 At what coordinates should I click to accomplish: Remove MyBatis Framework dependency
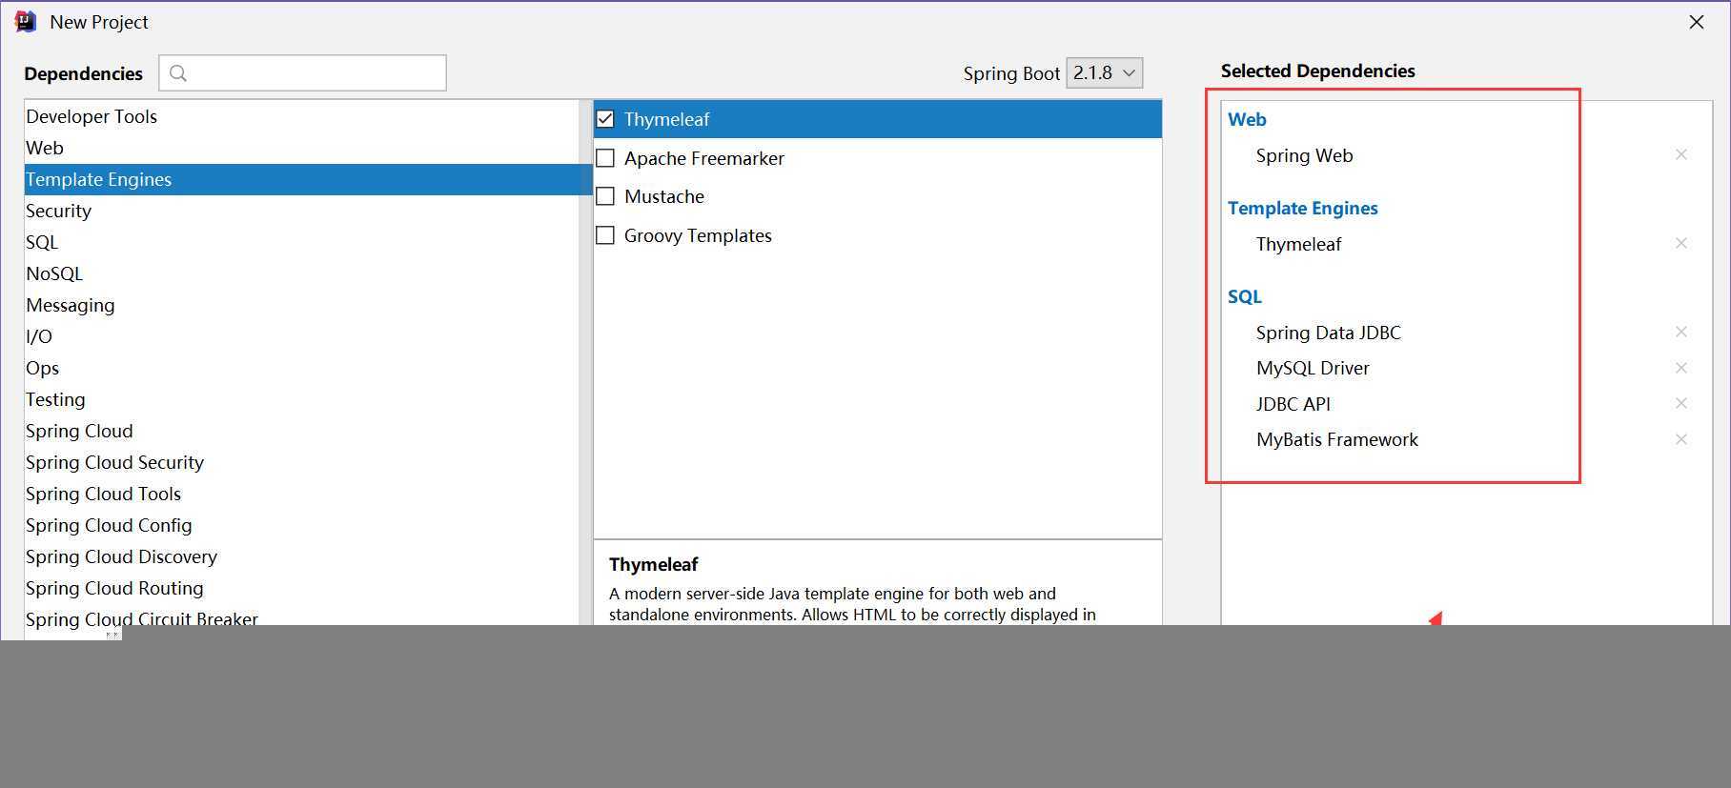point(1681,439)
